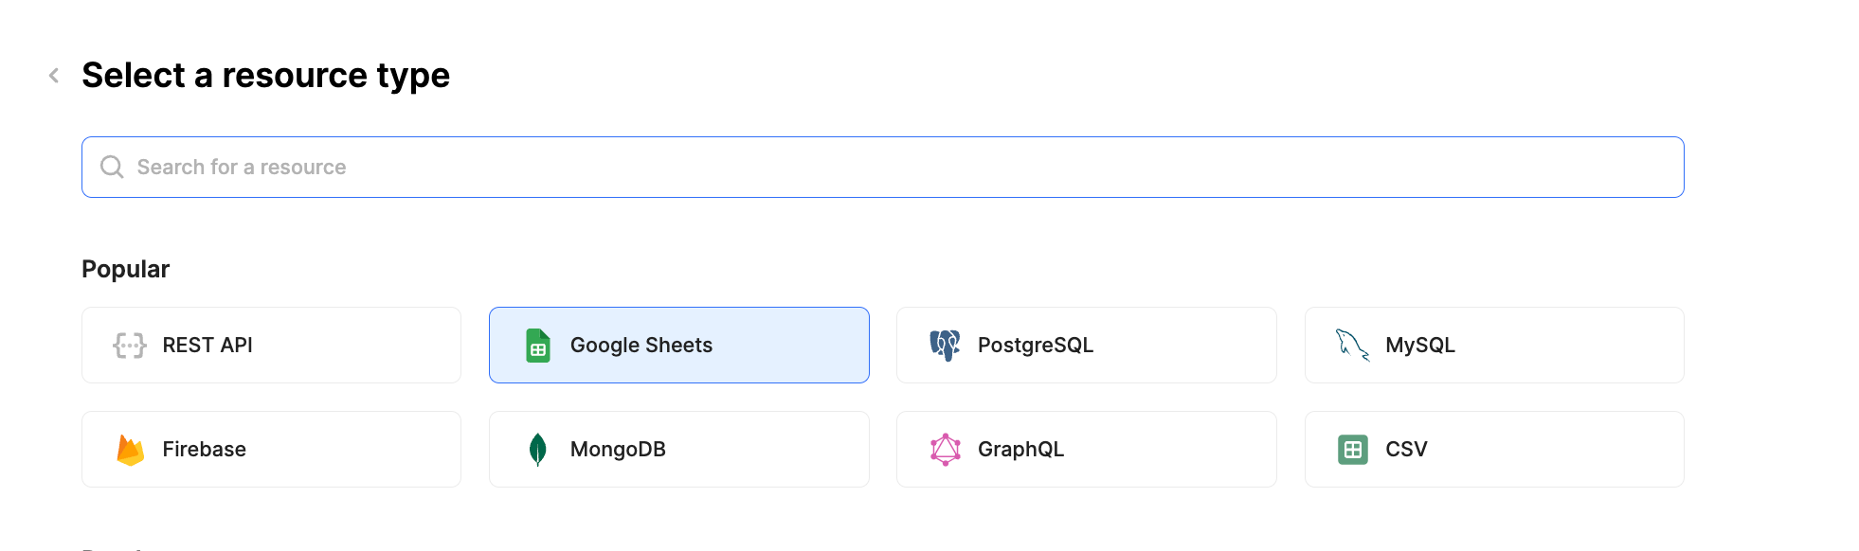The width and height of the screenshot is (1859, 551).
Task: Select the REST API resource card
Action: [x=271, y=345]
